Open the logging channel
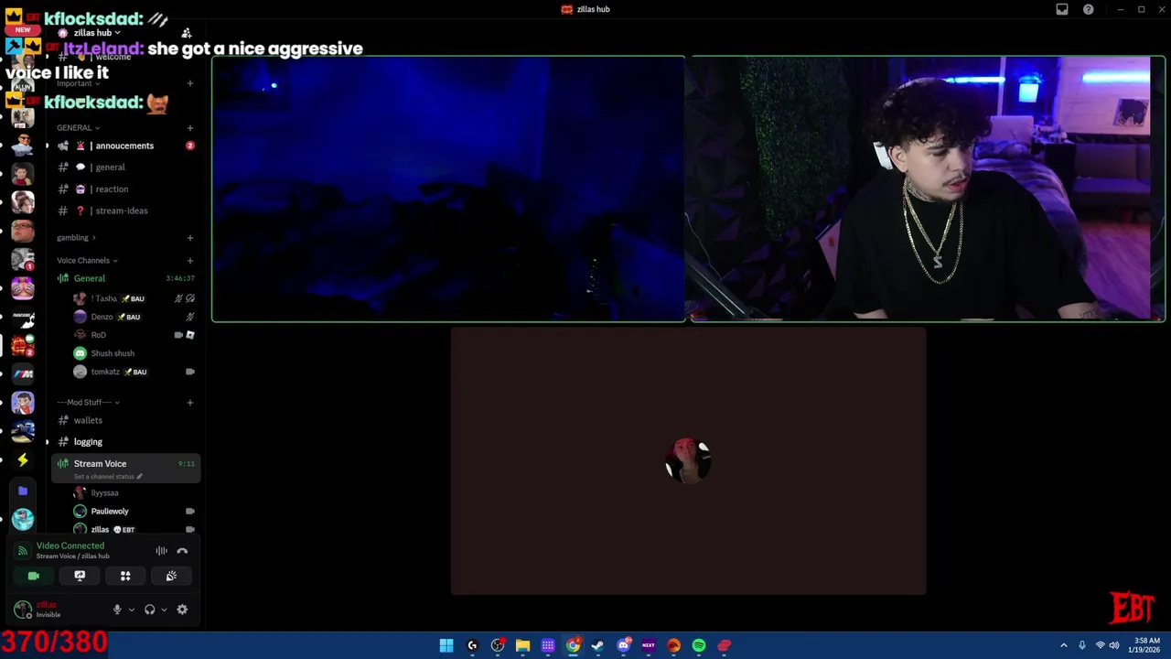This screenshot has height=659, width=1171. (125, 442)
